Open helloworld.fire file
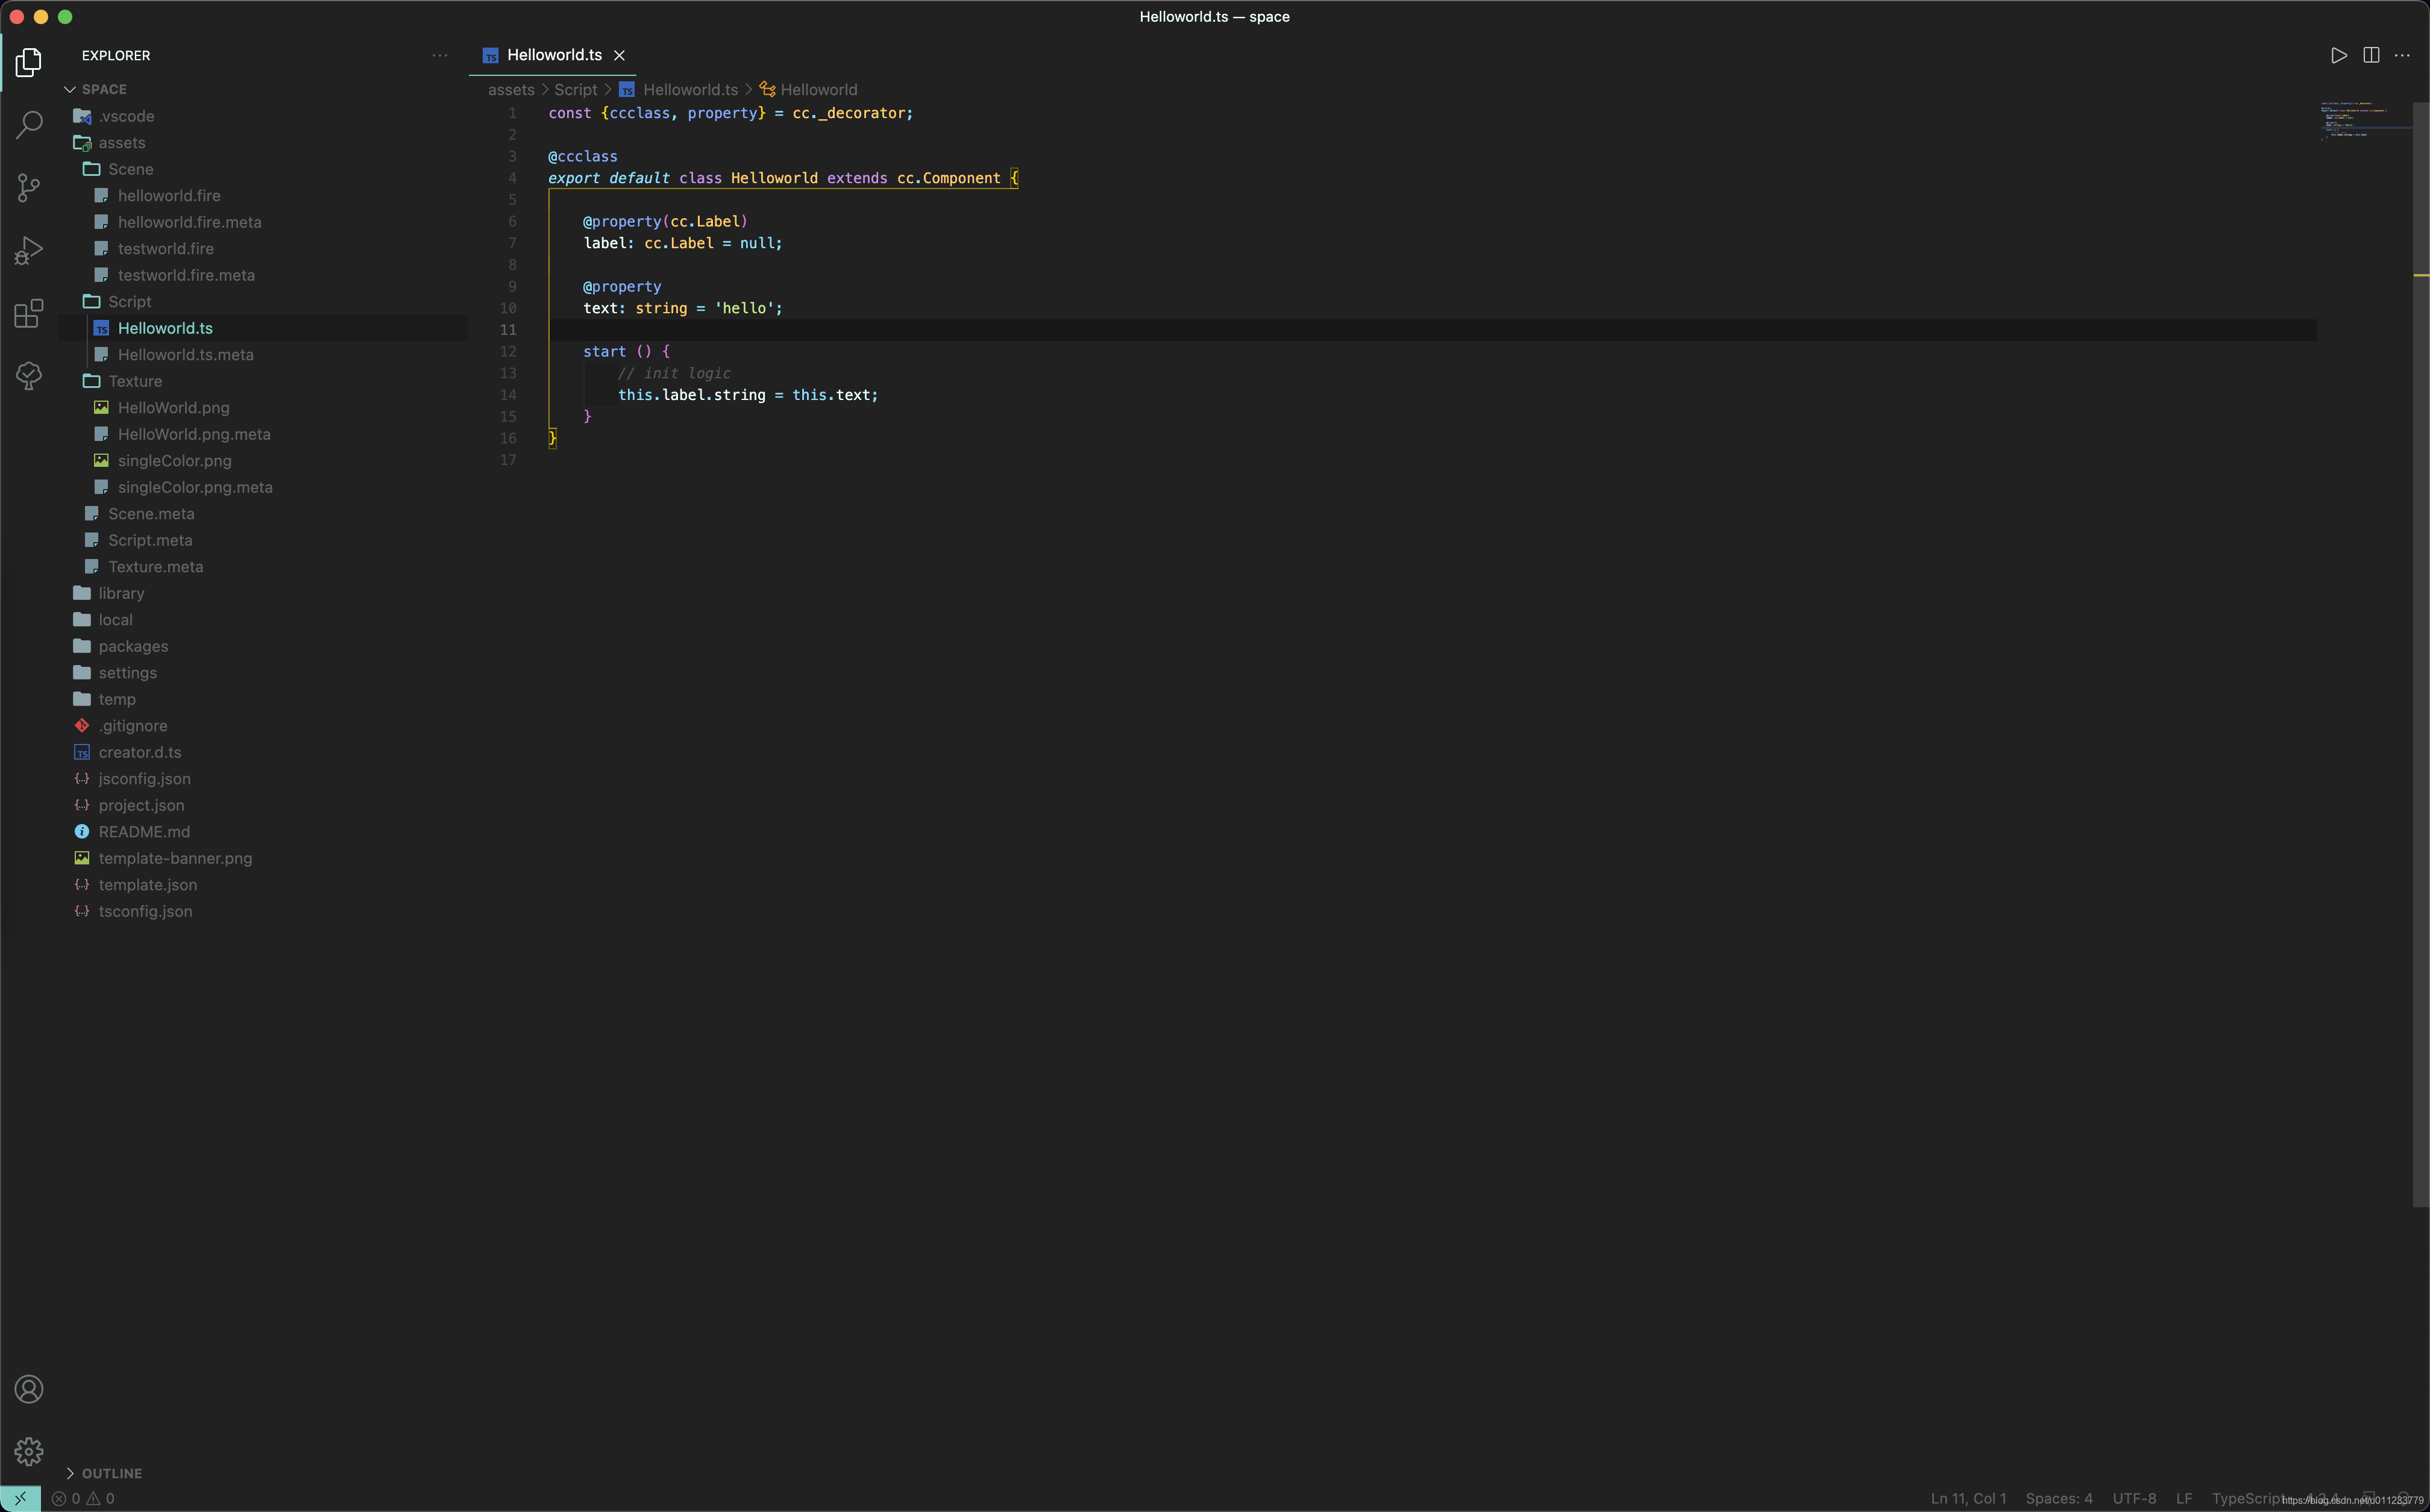The height and width of the screenshot is (1512, 2430). 168,196
